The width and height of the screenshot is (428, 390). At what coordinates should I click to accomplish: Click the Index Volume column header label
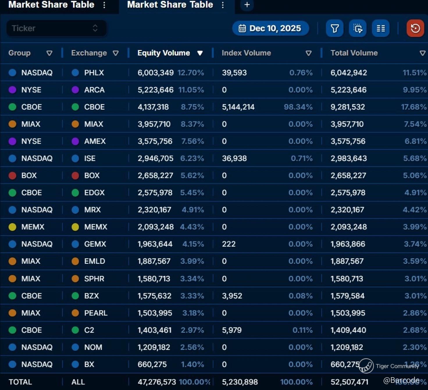click(246, 53)
